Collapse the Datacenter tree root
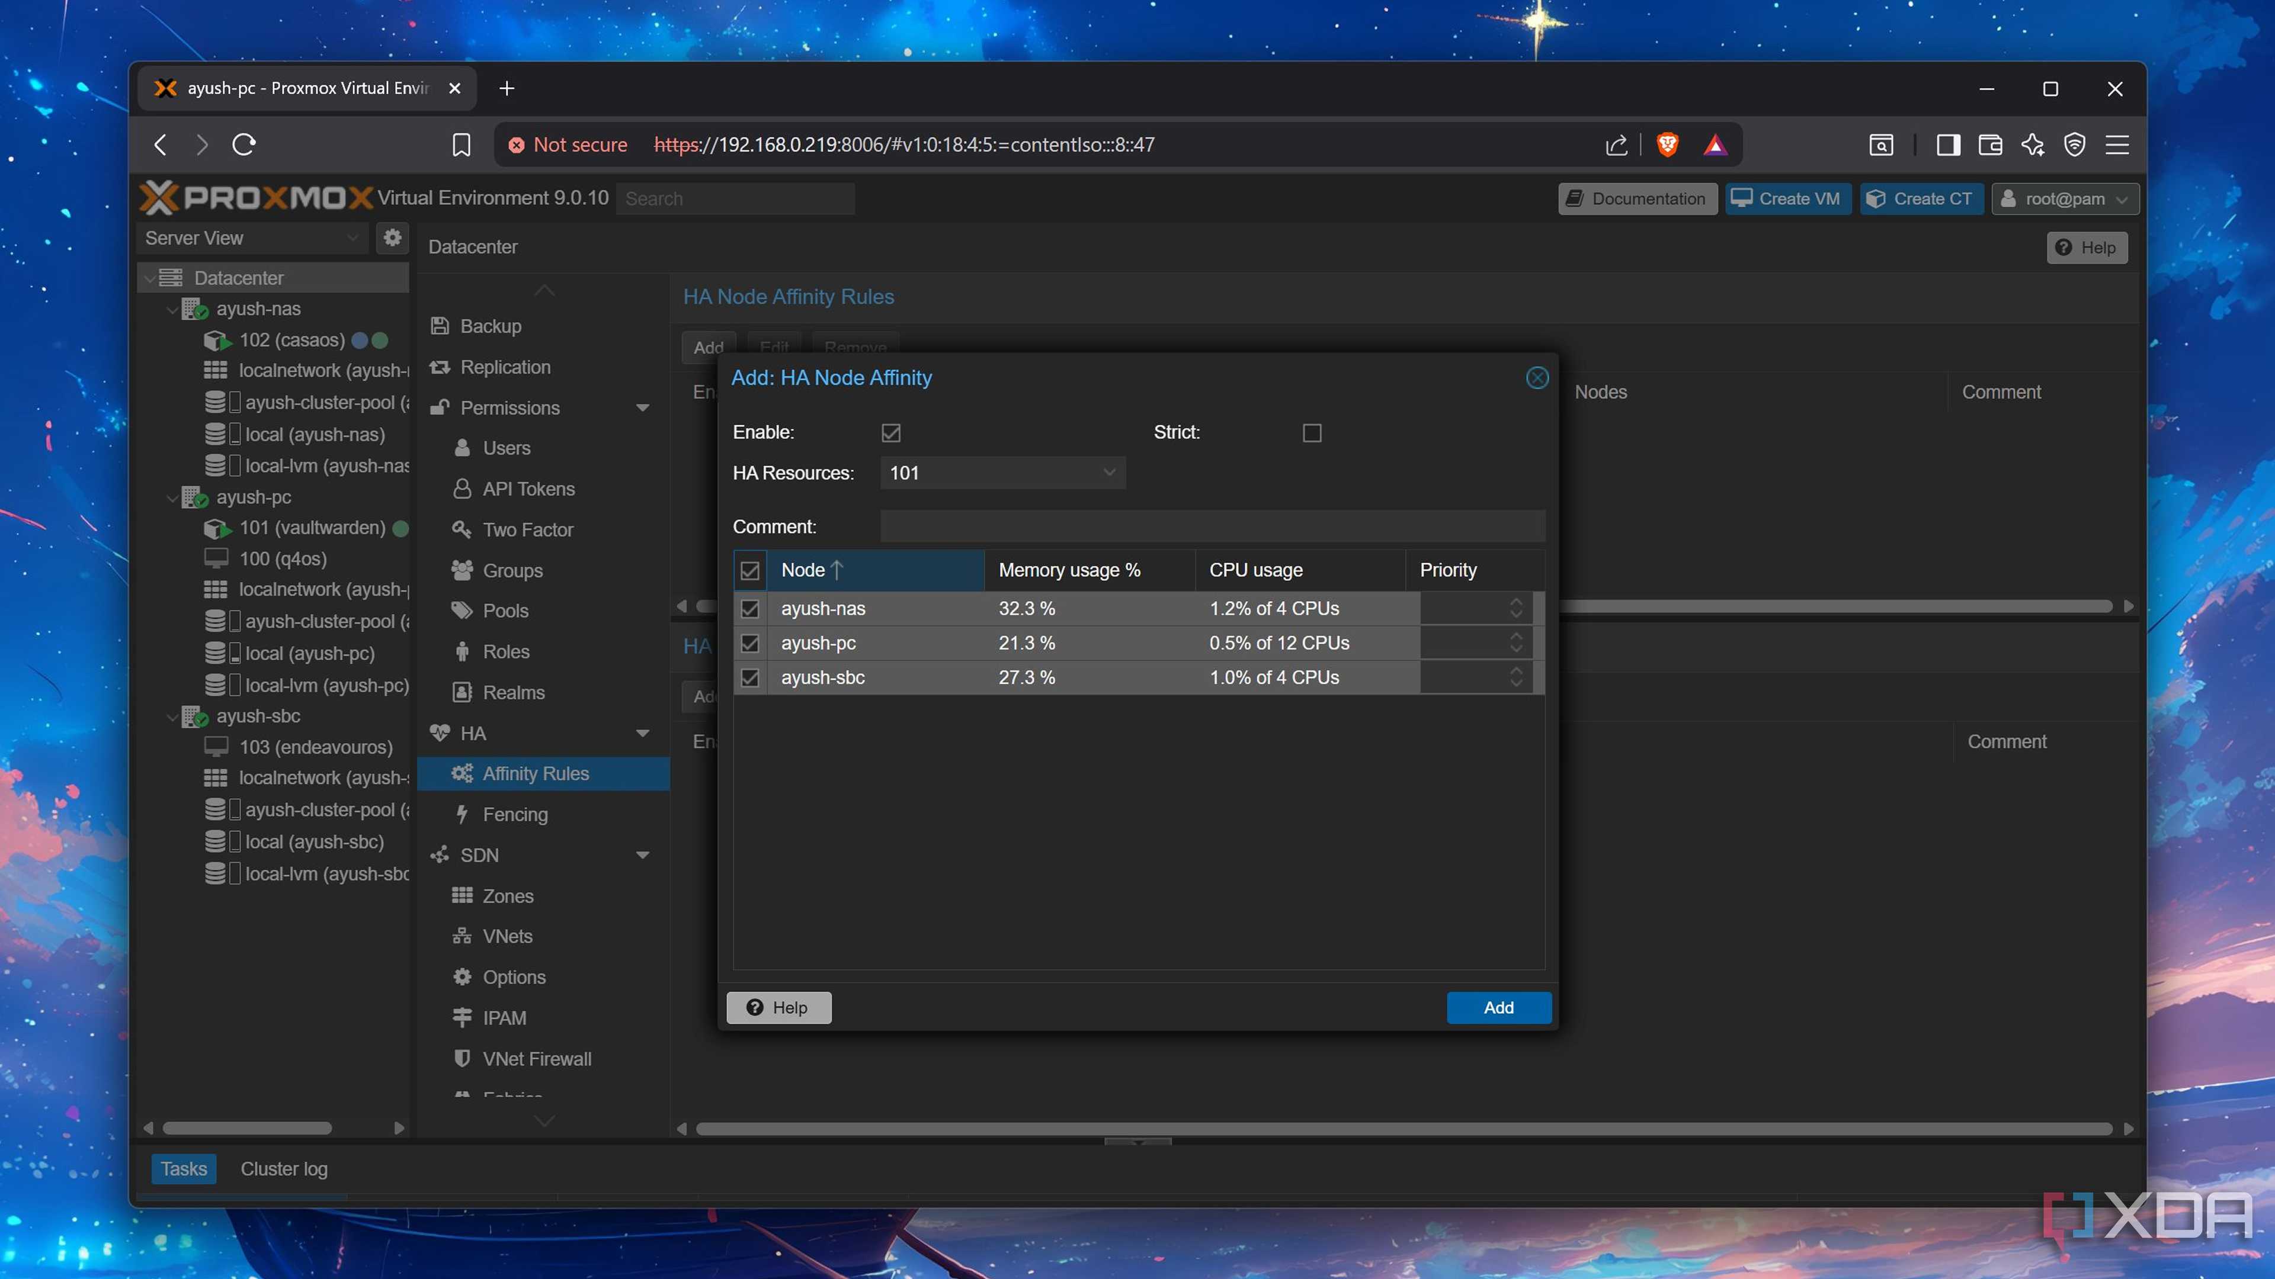 coord(149,278)
